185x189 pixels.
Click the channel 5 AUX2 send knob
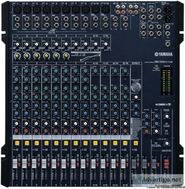(56, 113)
